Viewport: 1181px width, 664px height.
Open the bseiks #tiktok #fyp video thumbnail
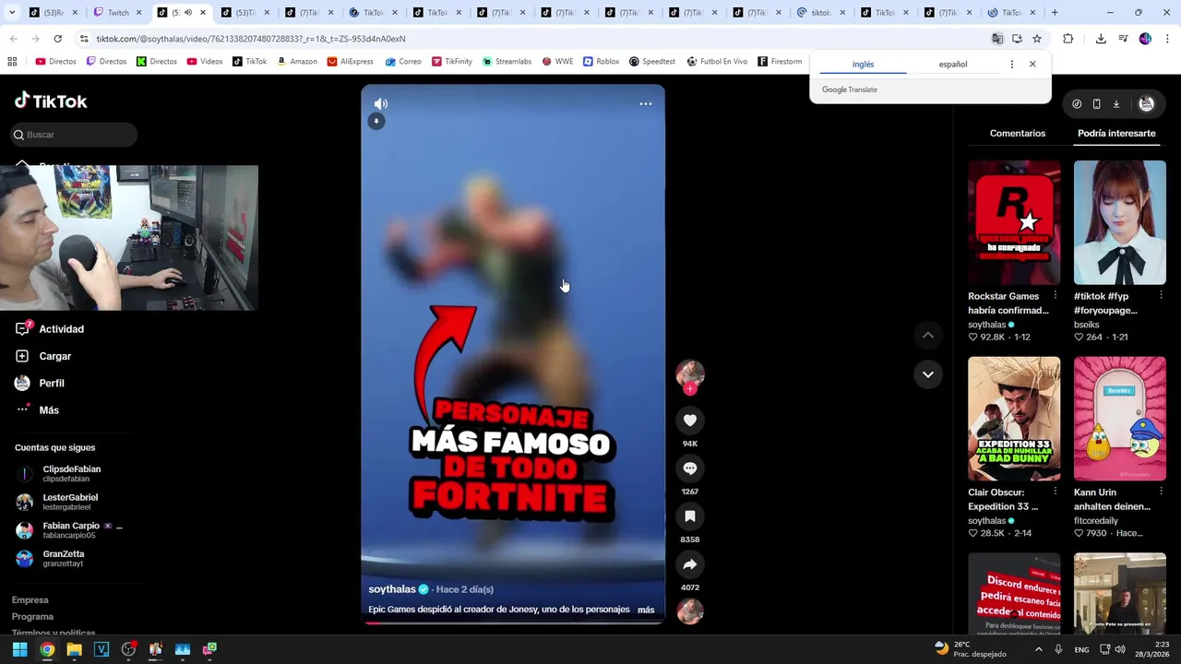(x=1120, y=222)
